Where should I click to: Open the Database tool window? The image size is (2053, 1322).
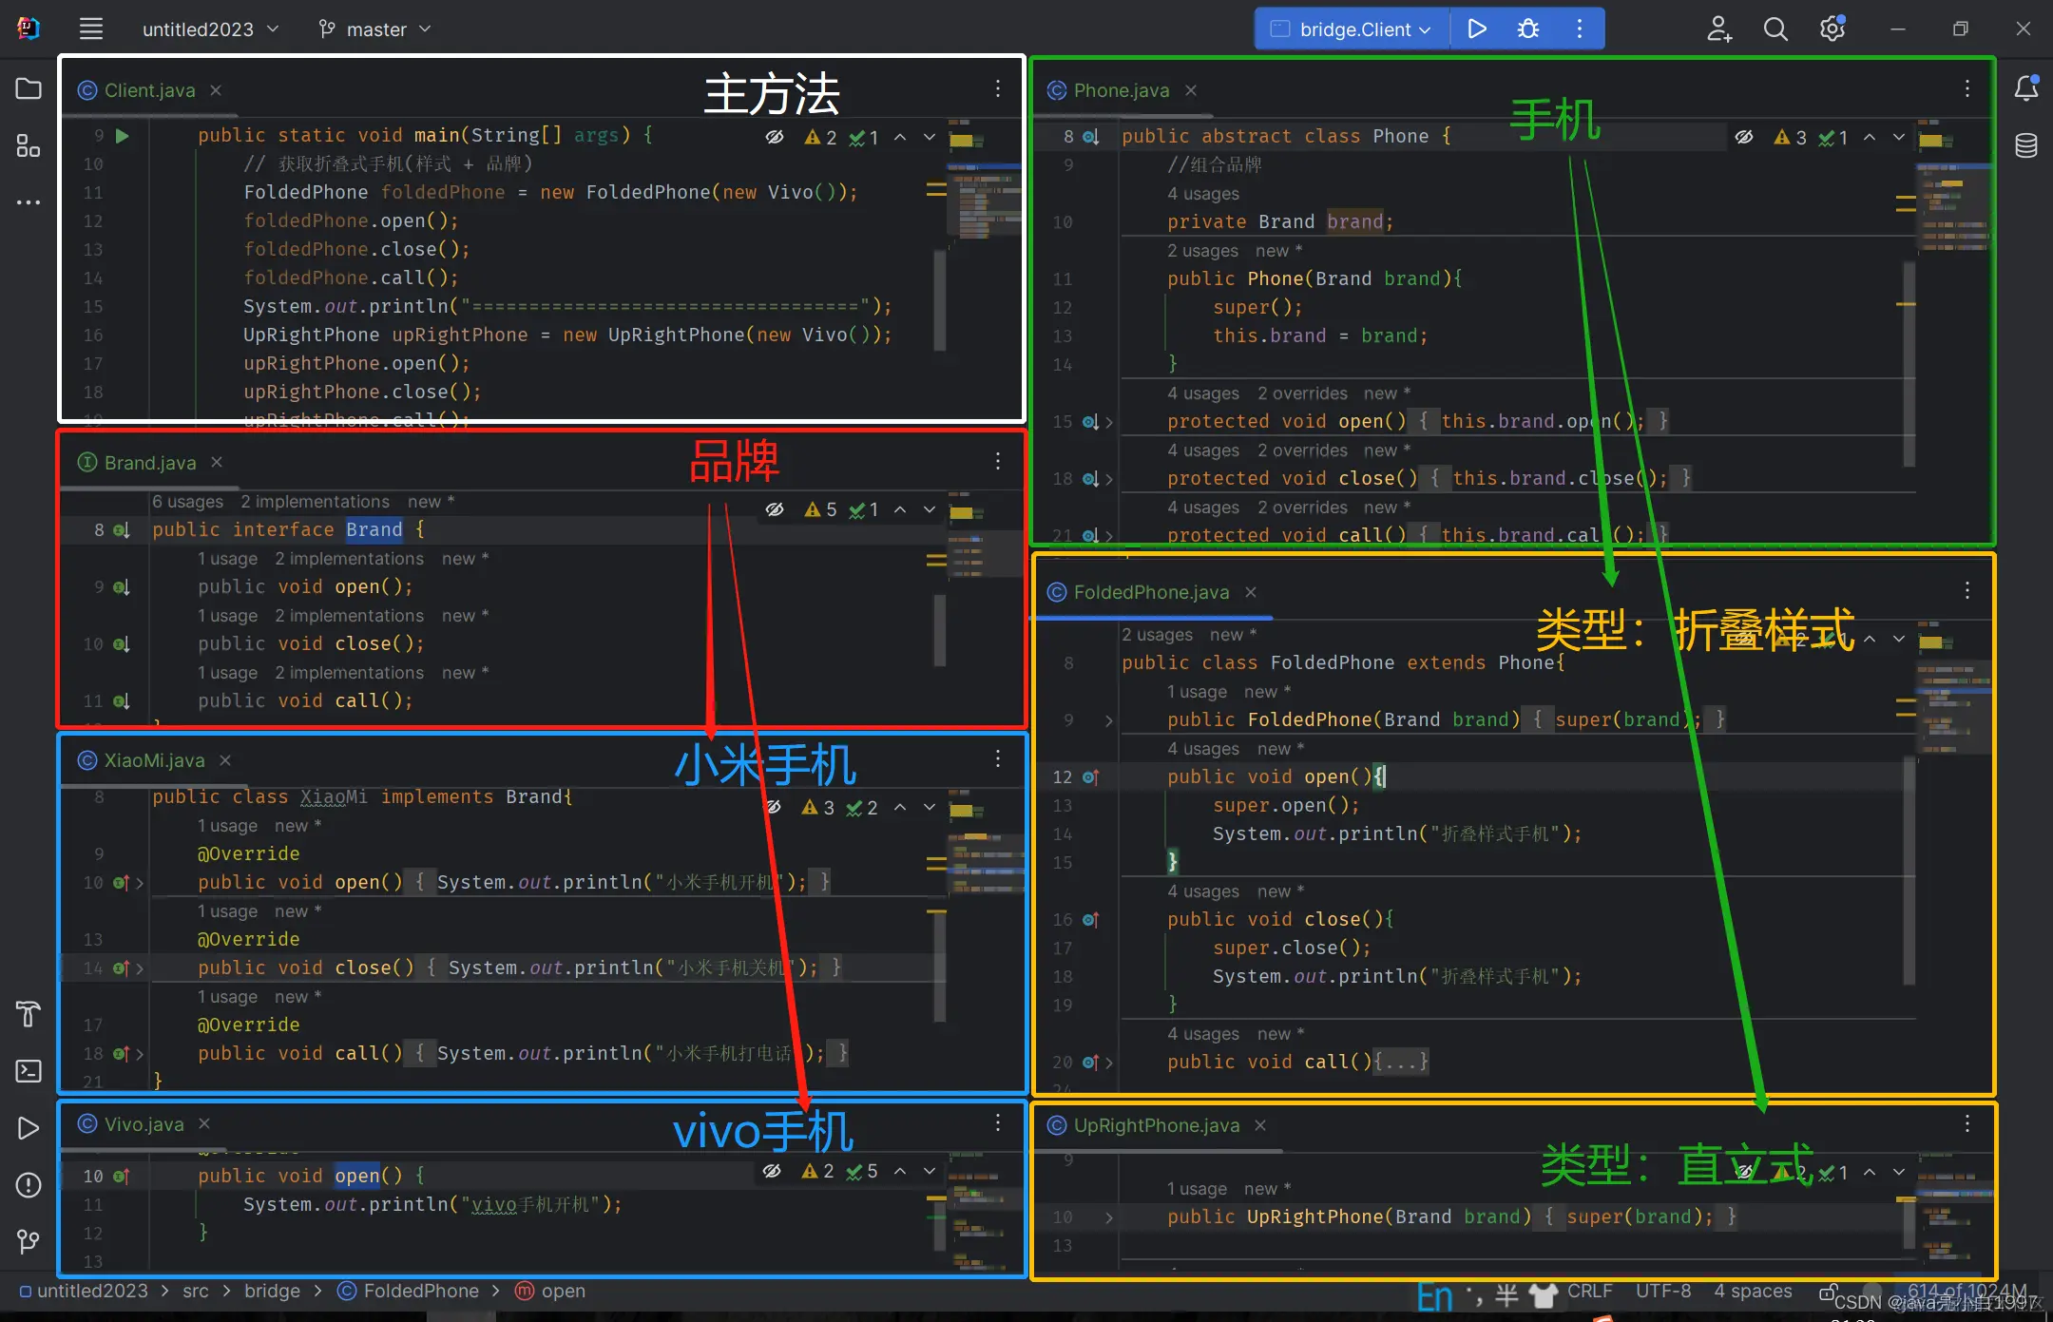point(2025,145)
